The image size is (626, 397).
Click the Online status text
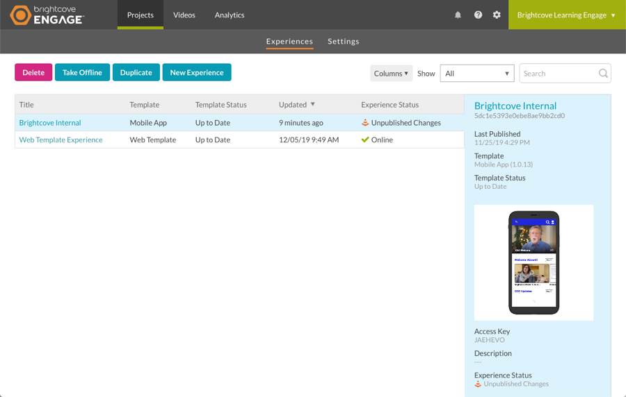(382, 140)
